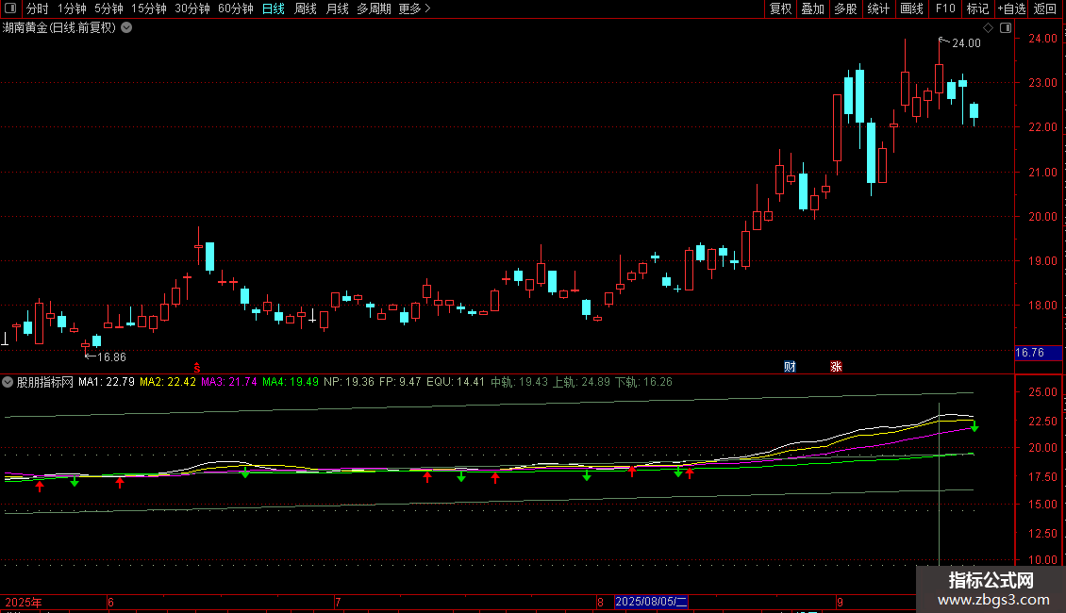The image size is (1066, 613).
Task: Open dropdown beside 湖南黄金 chart title
Action: tap(126, 28)
